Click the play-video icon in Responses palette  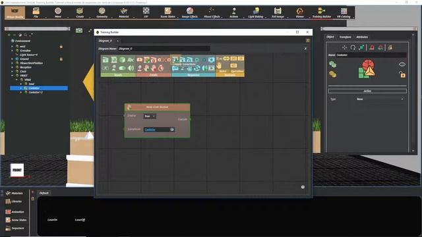tap(212, 68)
